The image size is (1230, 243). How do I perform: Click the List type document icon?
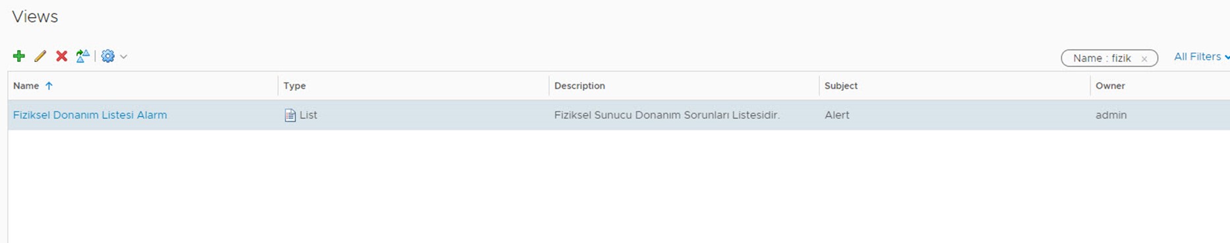[x=290, y=115]
